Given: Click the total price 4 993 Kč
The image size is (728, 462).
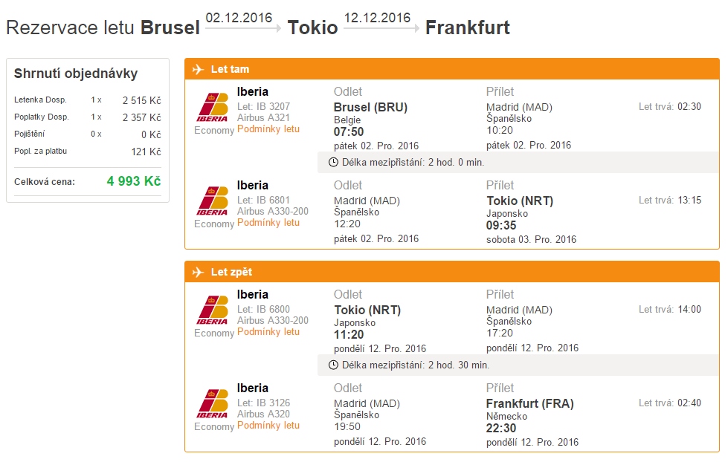Looking at the screenshot, I should click(x=134, y=181).
